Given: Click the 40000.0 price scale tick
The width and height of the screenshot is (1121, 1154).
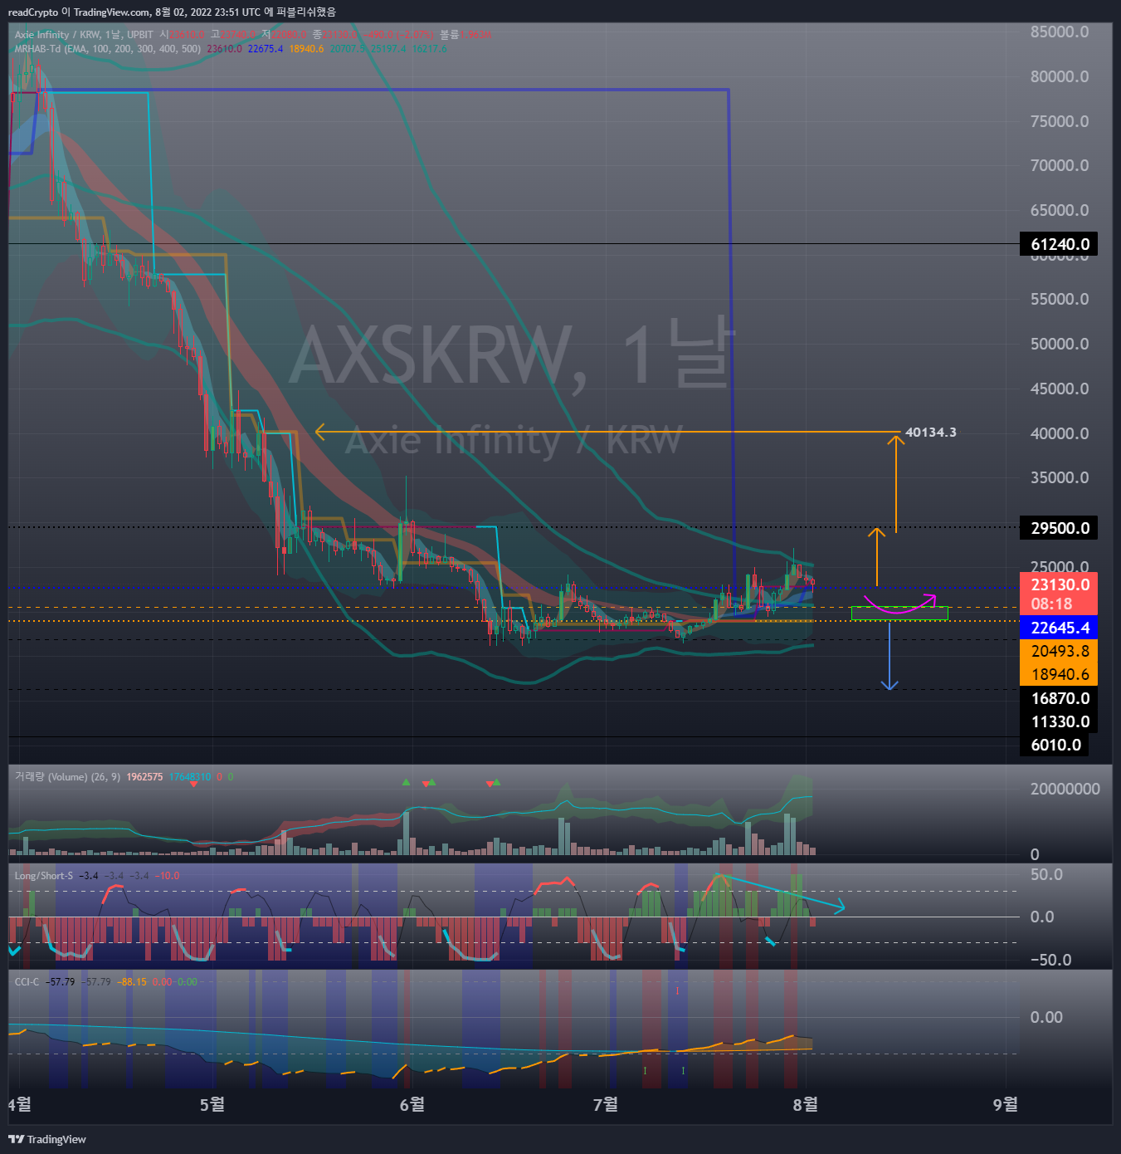Looking at the screenshot, I should point(1060,433).
